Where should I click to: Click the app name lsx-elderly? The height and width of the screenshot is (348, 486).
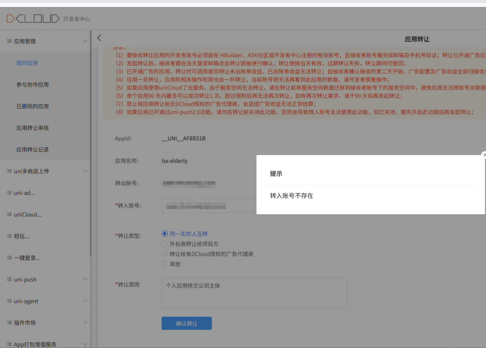point(175,161)
